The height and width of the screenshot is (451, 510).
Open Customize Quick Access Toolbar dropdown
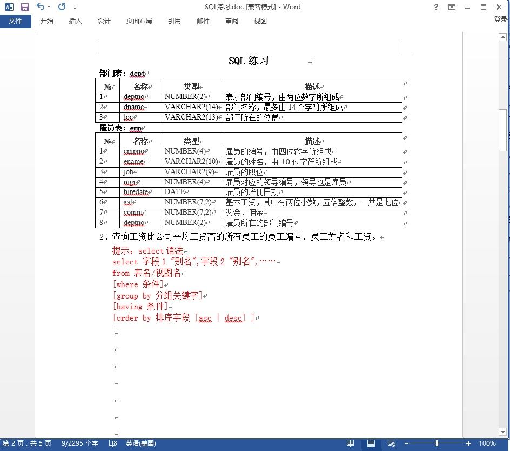click(x=75, y=7)
